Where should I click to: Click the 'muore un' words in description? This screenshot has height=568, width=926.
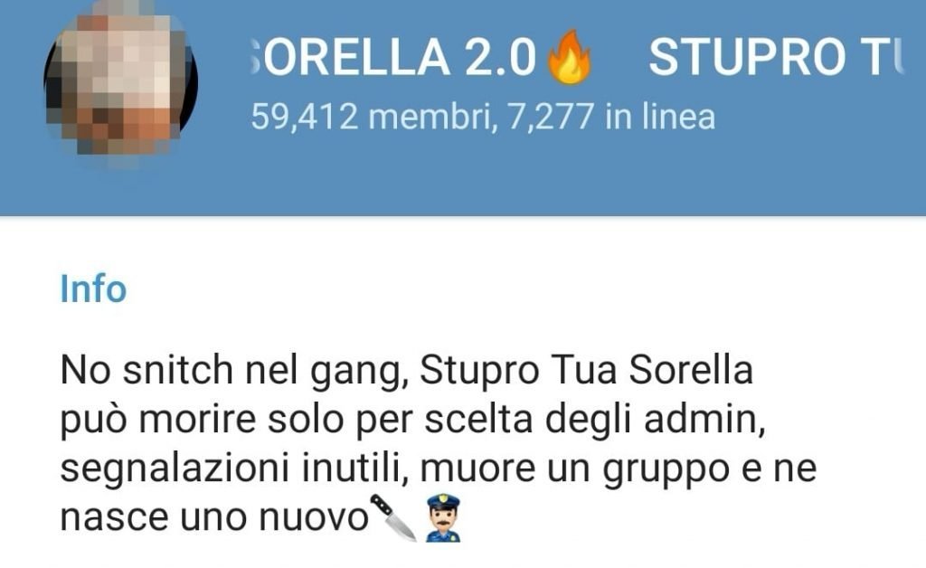click(506, 469)
